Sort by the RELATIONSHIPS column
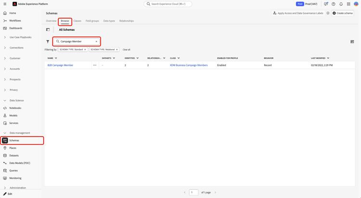 click(x=156, y=58)
